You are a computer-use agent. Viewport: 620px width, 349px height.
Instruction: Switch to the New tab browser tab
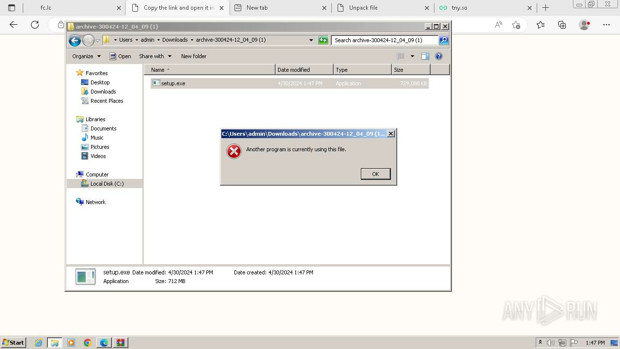click(x=280, y=8)
